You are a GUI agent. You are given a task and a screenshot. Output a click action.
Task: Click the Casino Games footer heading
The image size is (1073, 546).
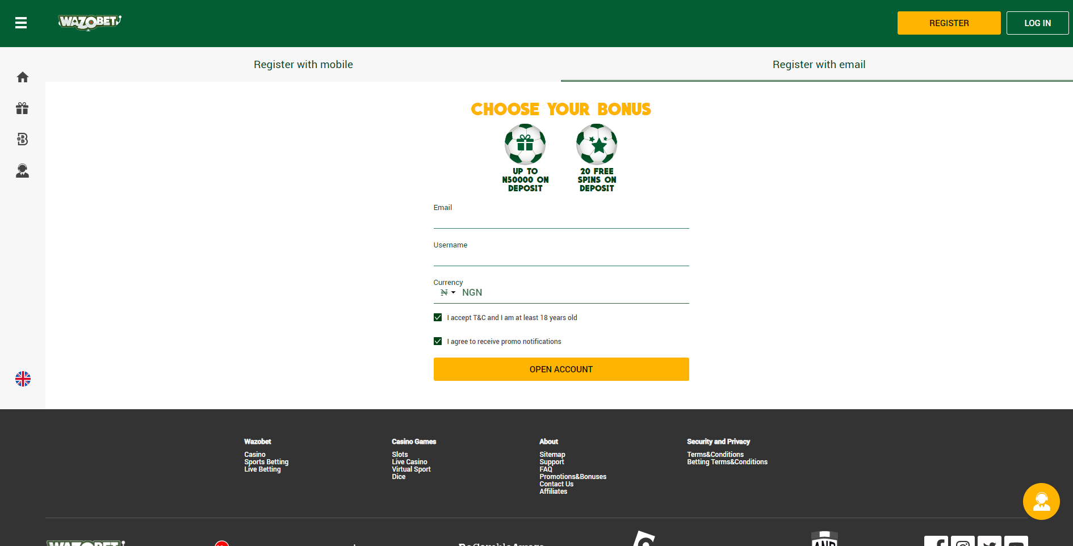(414, 442)
